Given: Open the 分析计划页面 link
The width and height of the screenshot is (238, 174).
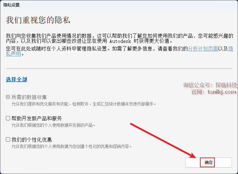Looking at the screenshot, I should (203, 49).
